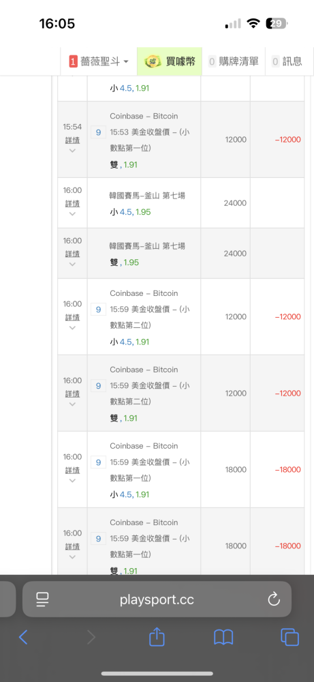Click the 買噱幣 coin icon
Screen dimensions: 314x682
pyautogui.click(x=153, y=62)
